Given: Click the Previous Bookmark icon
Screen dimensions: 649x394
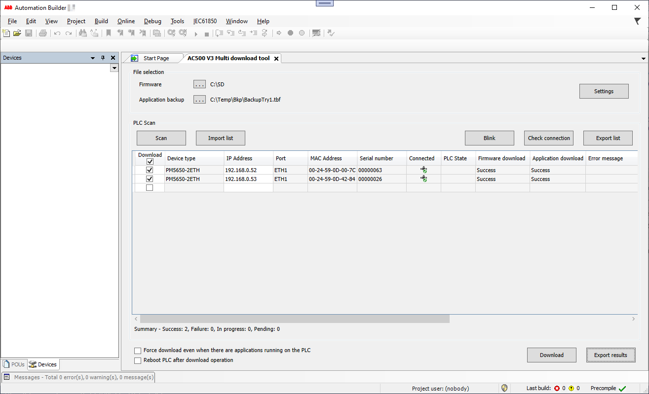Looking at the screenshot, I should (120, 33).
